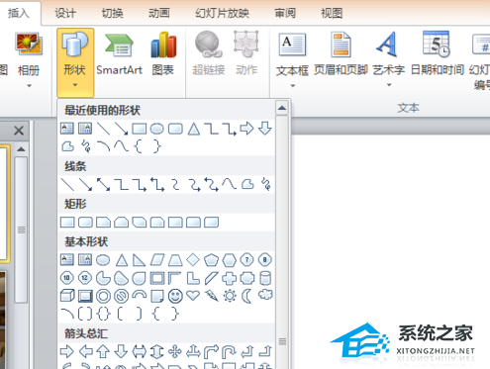Select the heart shape
The image size is (490, 369).
click(x=193, y=296)
